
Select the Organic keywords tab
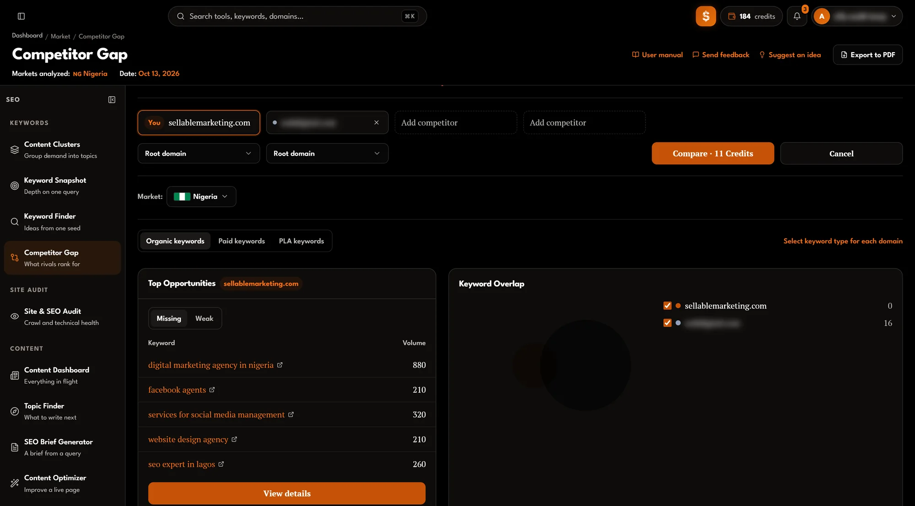tap(175, 241)
